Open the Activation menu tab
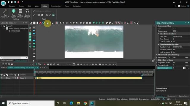The width and height of the screenshot is (190, 106). 77,6
